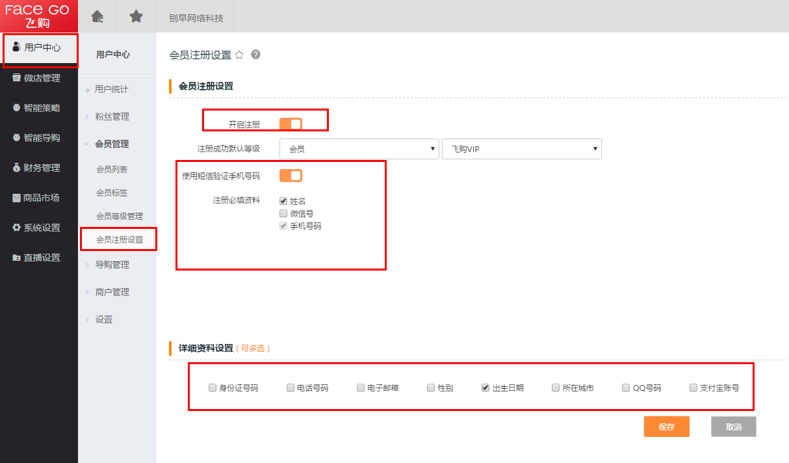Click the help question mark icon

[x=255, y=55]
